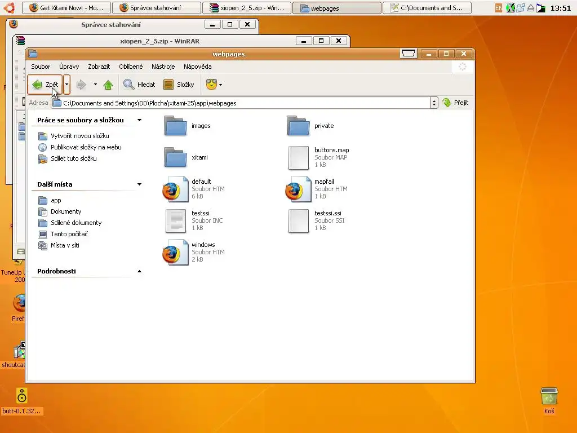Go to the app folder link
Screen dimensions: 577x433
pos(56,200)
